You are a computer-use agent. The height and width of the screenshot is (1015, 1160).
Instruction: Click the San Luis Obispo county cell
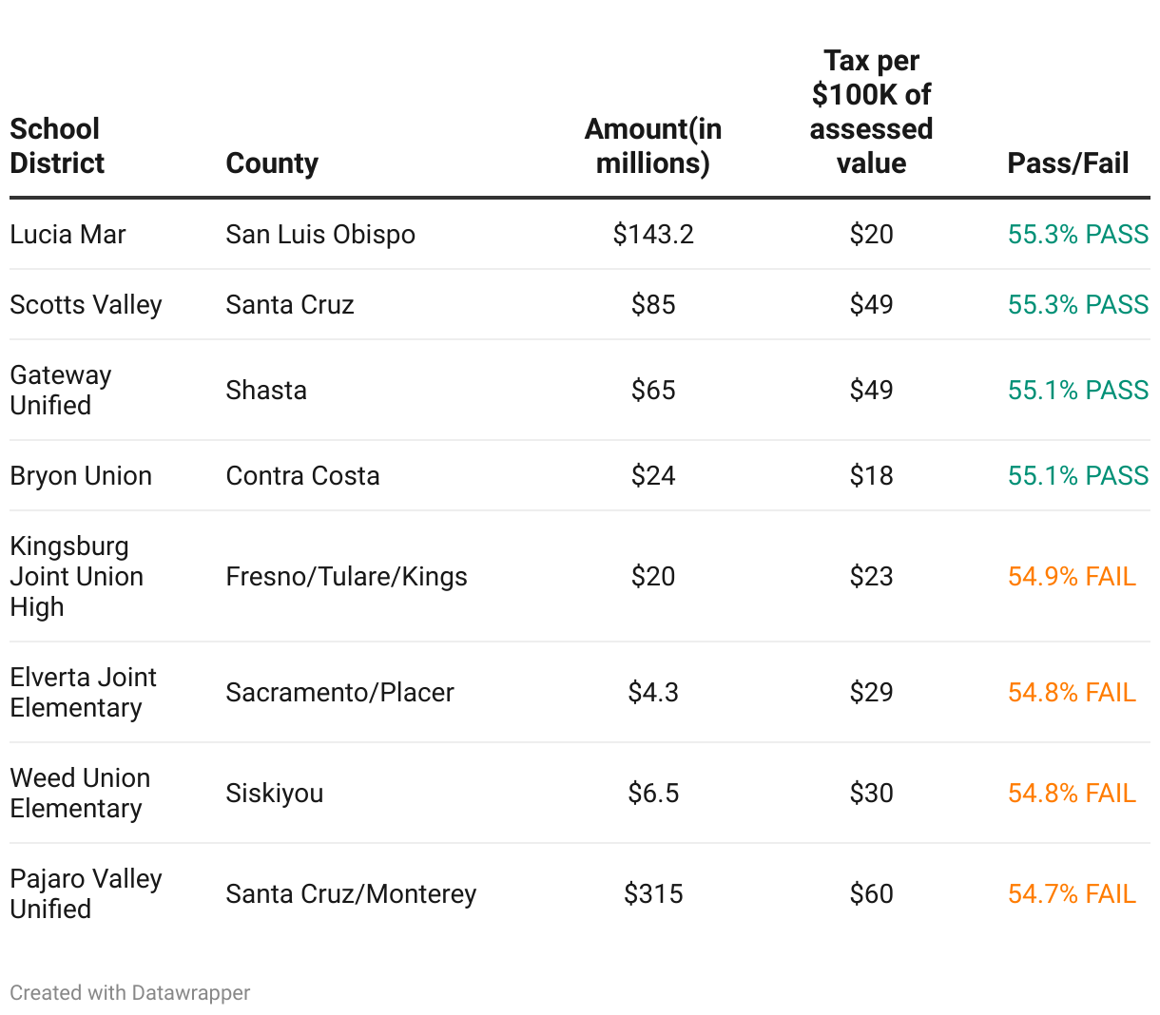tap(320, 235)
